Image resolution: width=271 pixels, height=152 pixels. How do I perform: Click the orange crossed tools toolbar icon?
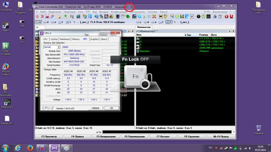tap(154, 17)
